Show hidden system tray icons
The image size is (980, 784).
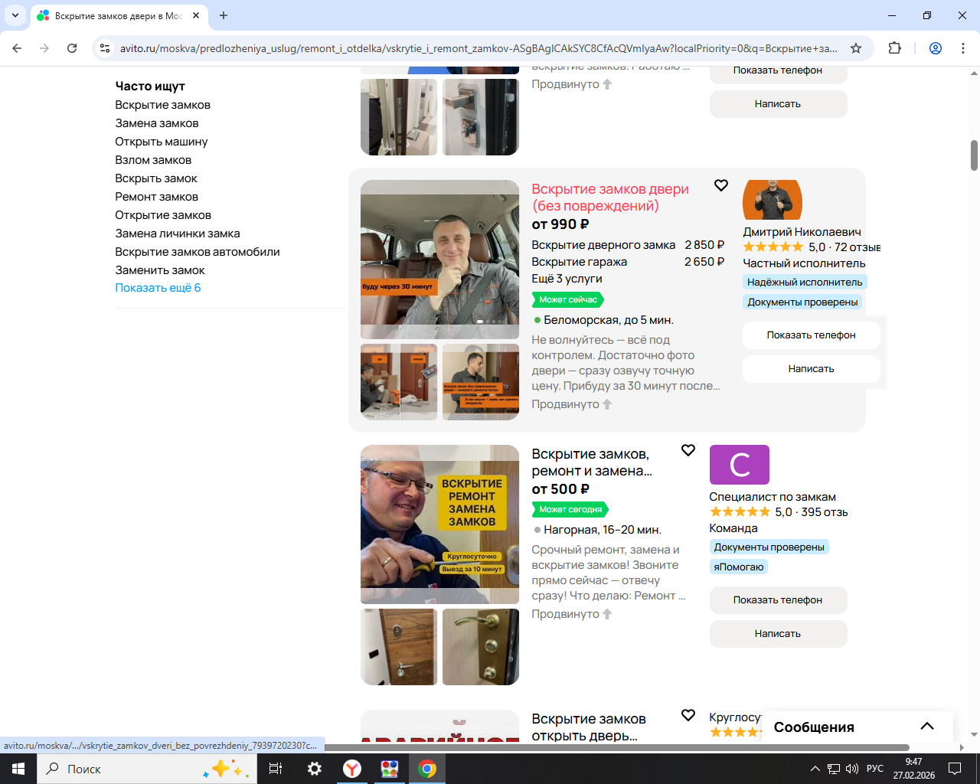pyautogui.click(x=815, y=769)
